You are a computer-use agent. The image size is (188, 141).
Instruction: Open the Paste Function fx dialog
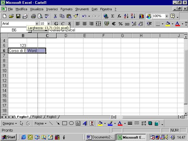coord(119,16)
